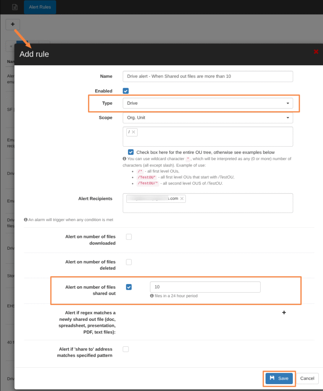Screen dimensions: 323x391
Task: Enable alert on number of files downloaded
Action: tap(129, 237)
